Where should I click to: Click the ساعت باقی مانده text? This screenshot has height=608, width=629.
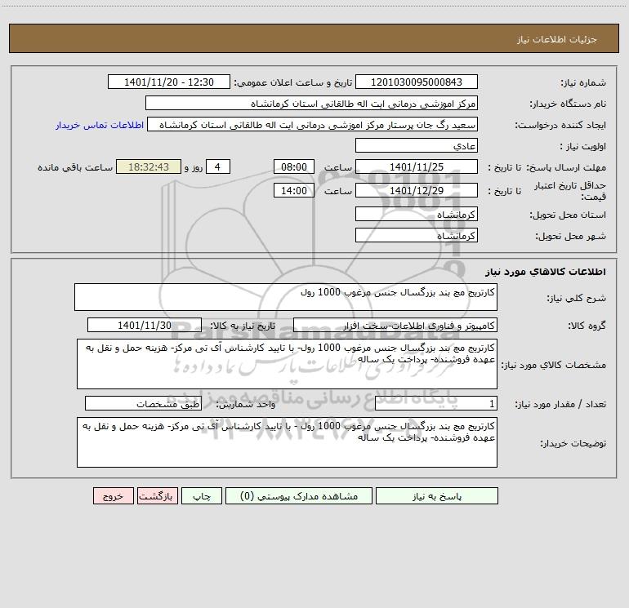point(75,167)
